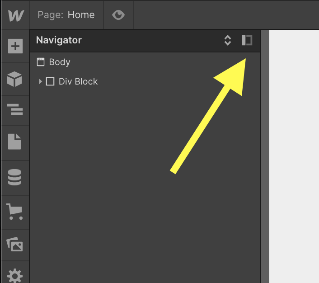Open project Settings gear
The image size is (319, 283).
(x=15, y=274)
